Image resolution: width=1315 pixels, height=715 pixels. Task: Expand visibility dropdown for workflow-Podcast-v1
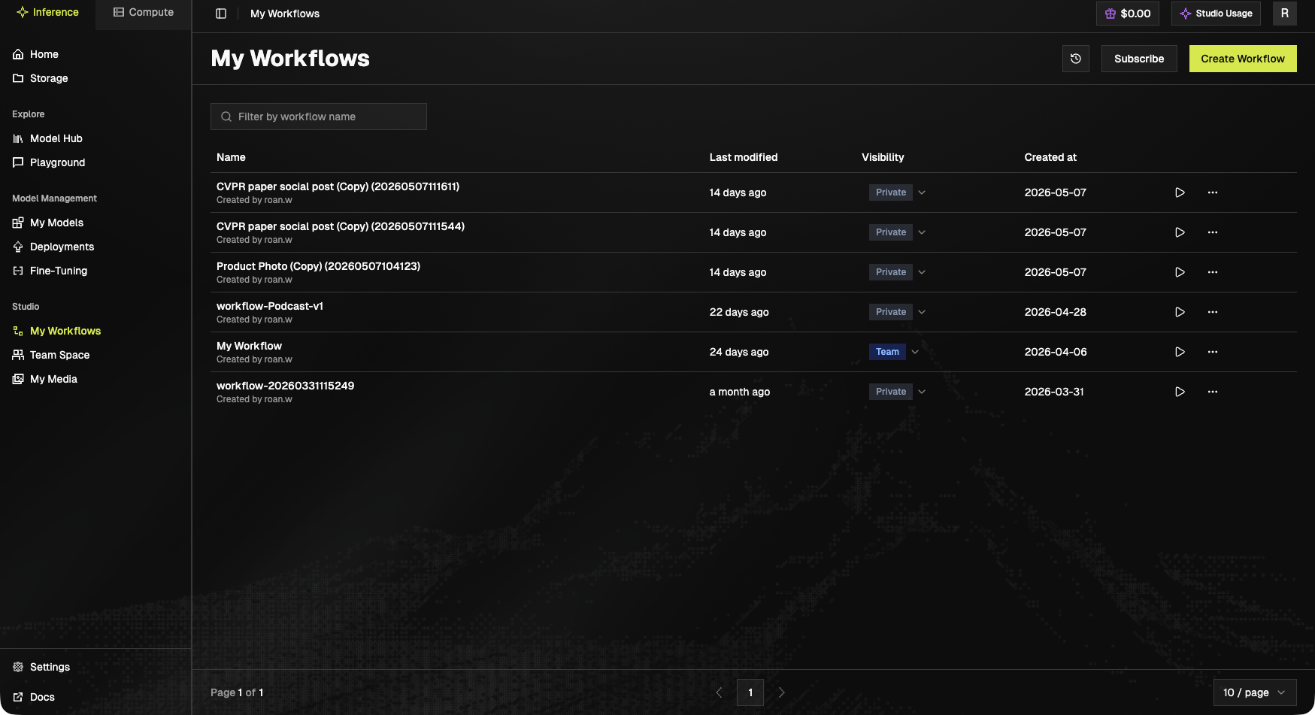[922, 312]
